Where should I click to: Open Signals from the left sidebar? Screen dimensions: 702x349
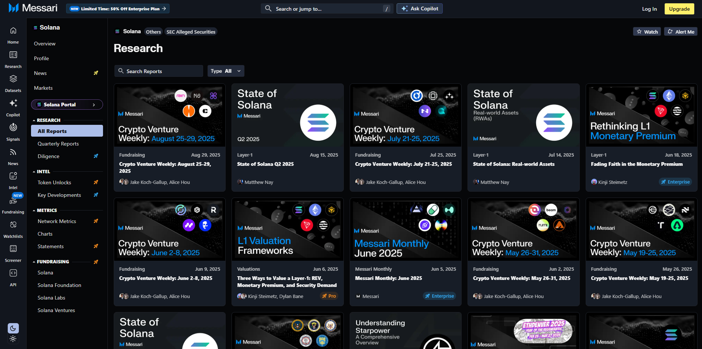click(13, 128)
